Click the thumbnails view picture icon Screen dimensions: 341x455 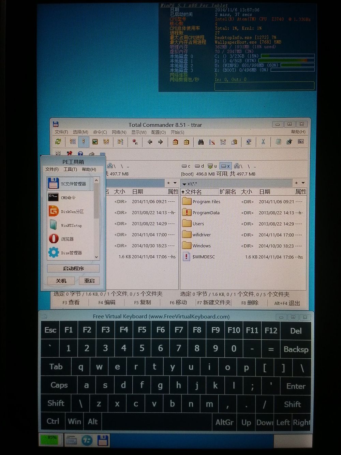(95, 142)
